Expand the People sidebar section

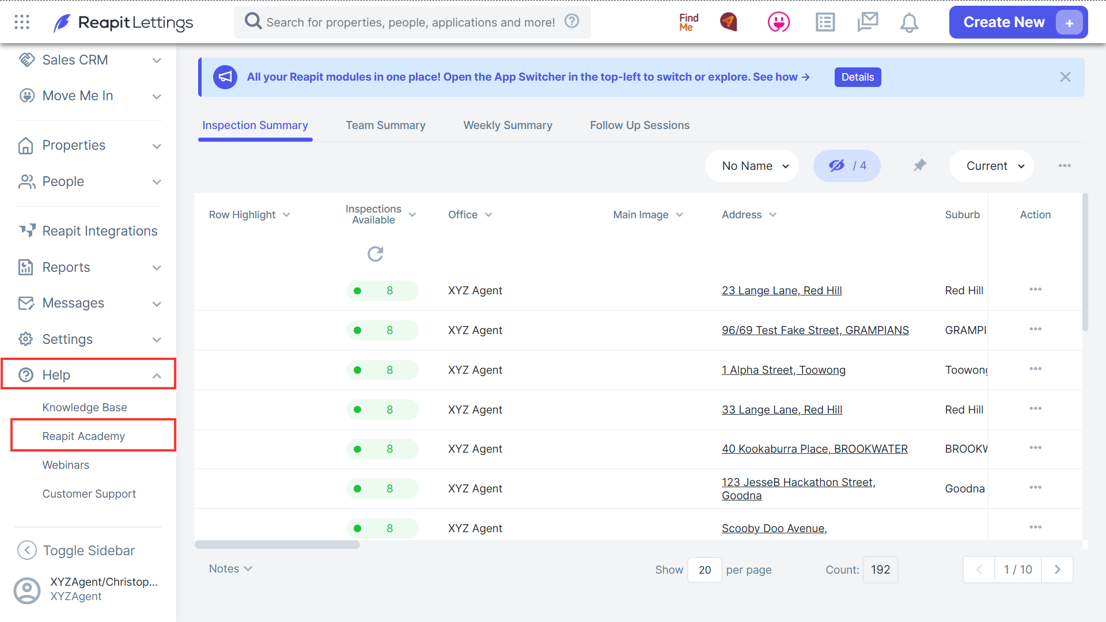coord(89,181)
